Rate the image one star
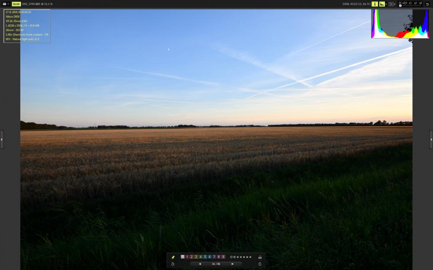The image size is (433, 270). (x=238, y=257)
